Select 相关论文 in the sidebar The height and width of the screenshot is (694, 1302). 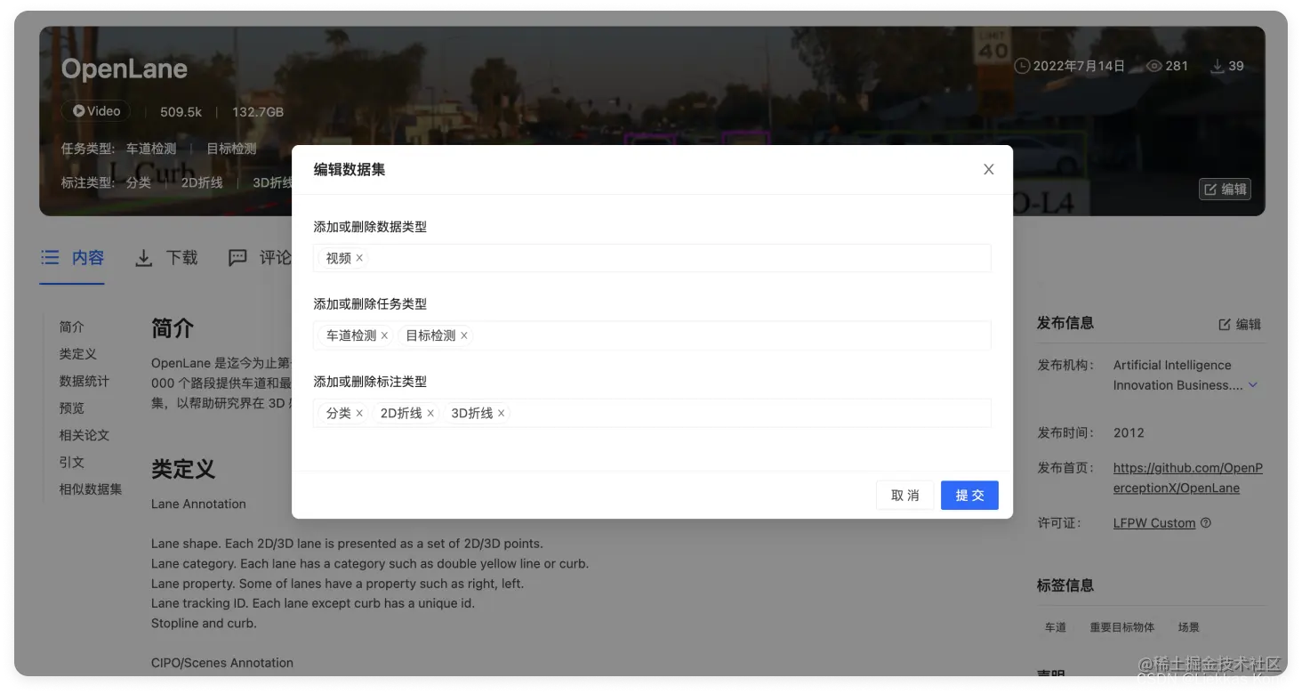[x=84, y=435]
